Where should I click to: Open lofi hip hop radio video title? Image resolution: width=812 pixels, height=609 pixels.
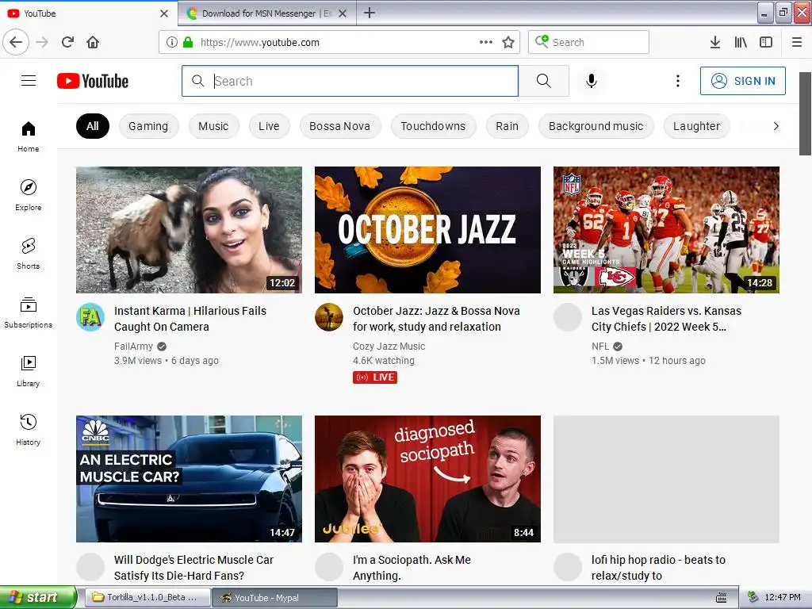[x=659, y=568]
